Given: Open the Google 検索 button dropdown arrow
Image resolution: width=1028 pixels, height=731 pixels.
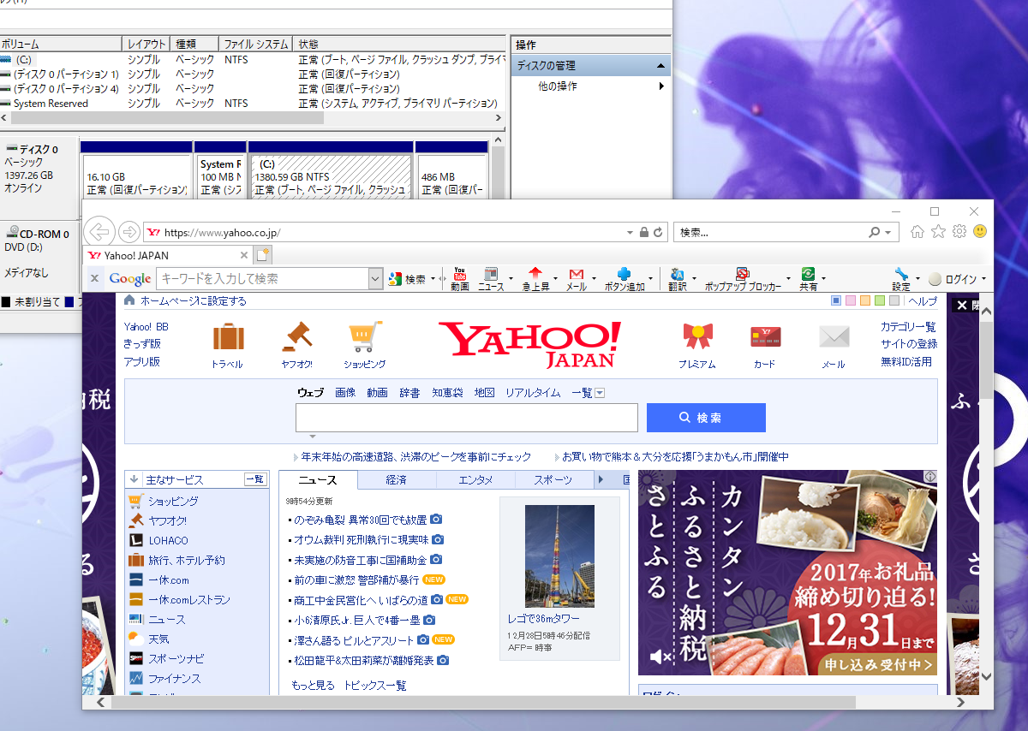Looking at the screenshot, I should [x=433, y=279].
